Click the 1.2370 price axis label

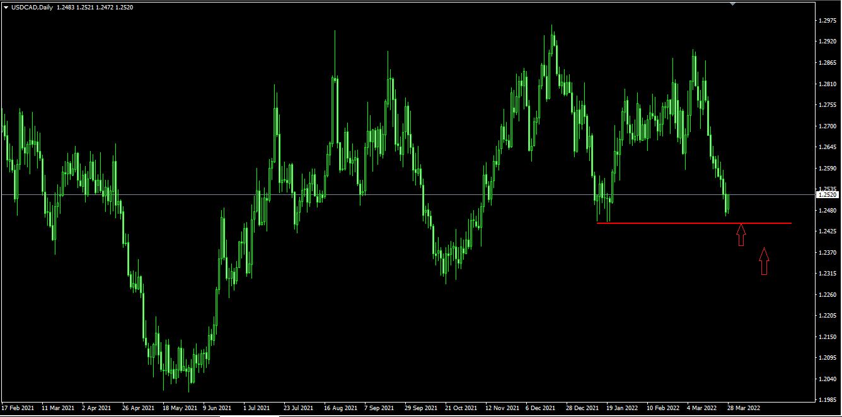pyautogui.click(x=827, y=253)
